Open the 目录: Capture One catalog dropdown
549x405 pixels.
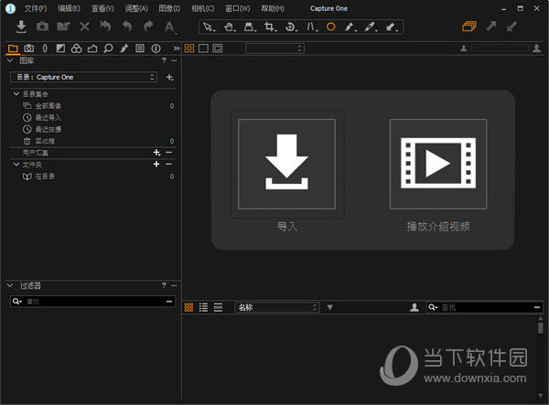pyautogui.click(x=83, y=77)
